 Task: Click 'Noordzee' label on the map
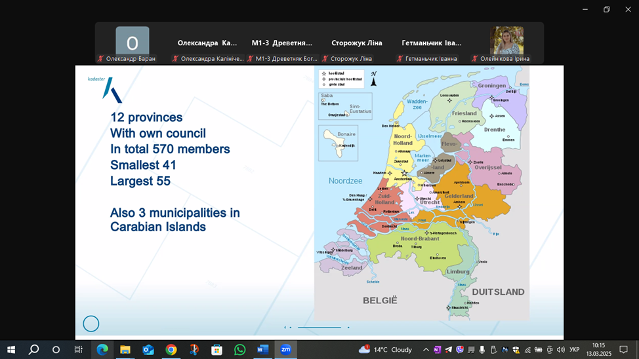pos(345,181)
